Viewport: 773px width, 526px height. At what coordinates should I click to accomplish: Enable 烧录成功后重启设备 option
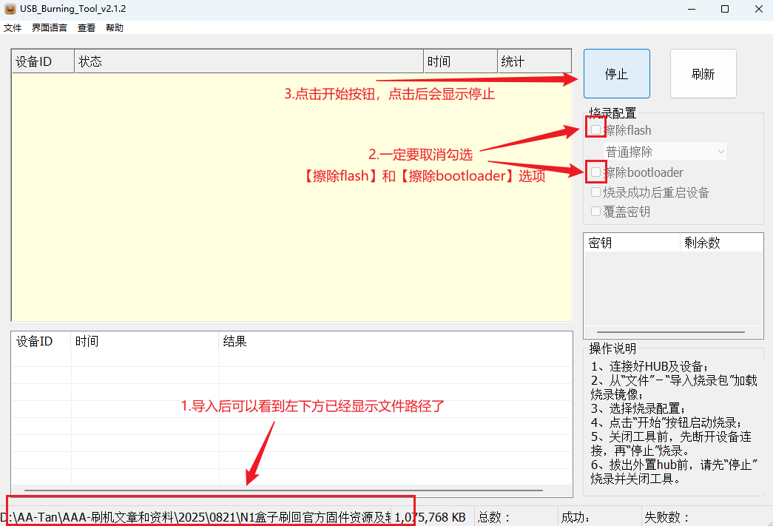pyautogui.click(x=596, y=192)
